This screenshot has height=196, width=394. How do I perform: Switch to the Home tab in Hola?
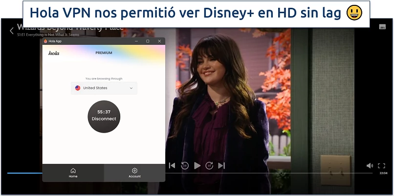coord(73,173)
